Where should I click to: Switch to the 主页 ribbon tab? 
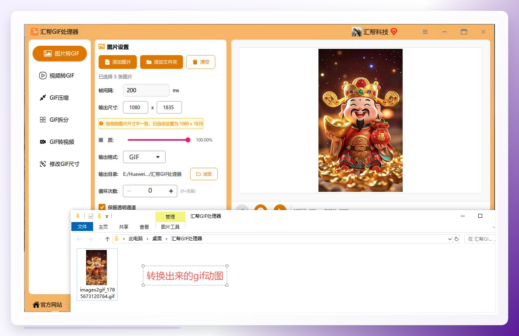103,227
